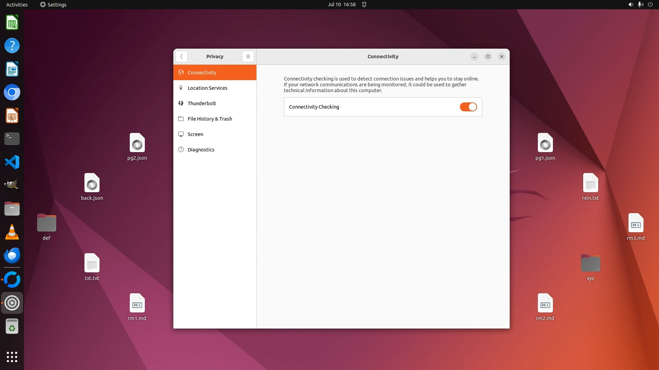Open VLC media player from dock

(12, 232)
